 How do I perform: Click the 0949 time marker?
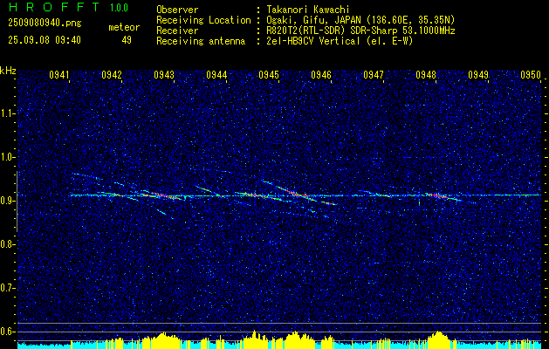click(478, 75)
